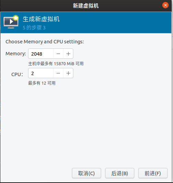Go back a step with 后退(B)
This screenshot has width=173, height=183.
[120, 173]
